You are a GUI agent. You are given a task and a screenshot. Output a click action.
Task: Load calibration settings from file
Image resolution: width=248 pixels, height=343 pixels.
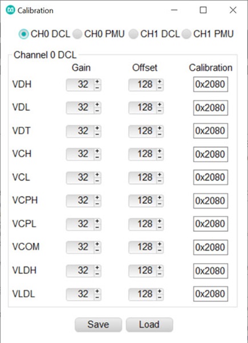tap(149, 325)
